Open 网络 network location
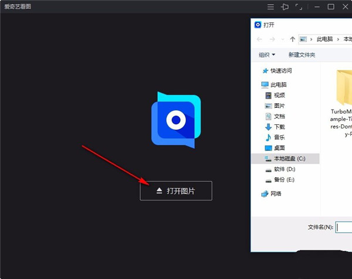This screenshot has width=352, height=279. 275,193
